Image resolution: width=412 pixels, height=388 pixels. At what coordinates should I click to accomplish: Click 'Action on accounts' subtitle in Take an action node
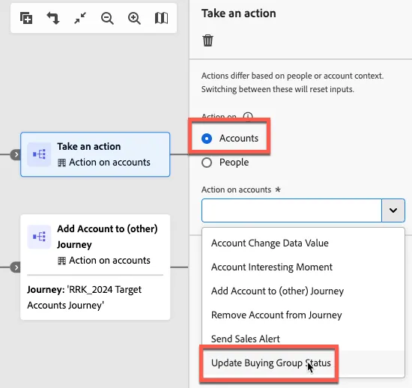109,163
